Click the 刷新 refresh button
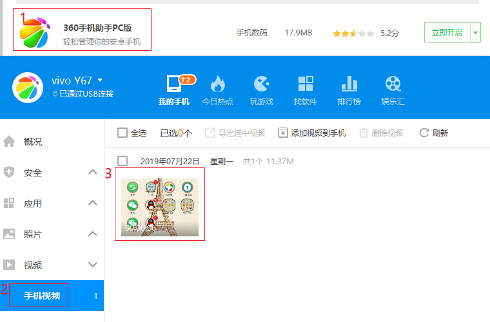This screenshot has height=322, width=490. coord(433,133)
